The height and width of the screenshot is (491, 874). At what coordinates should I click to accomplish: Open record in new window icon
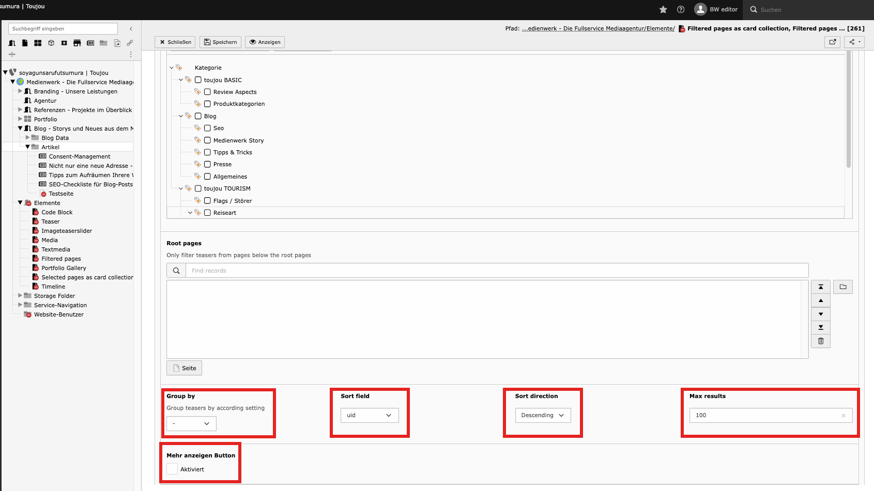832,42
